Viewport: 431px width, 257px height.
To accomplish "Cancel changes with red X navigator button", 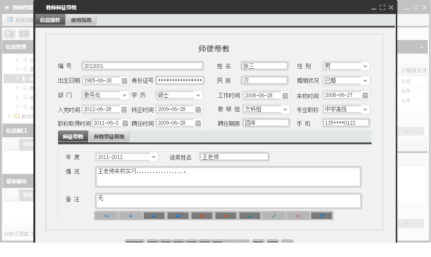I will tap(298, 216).
